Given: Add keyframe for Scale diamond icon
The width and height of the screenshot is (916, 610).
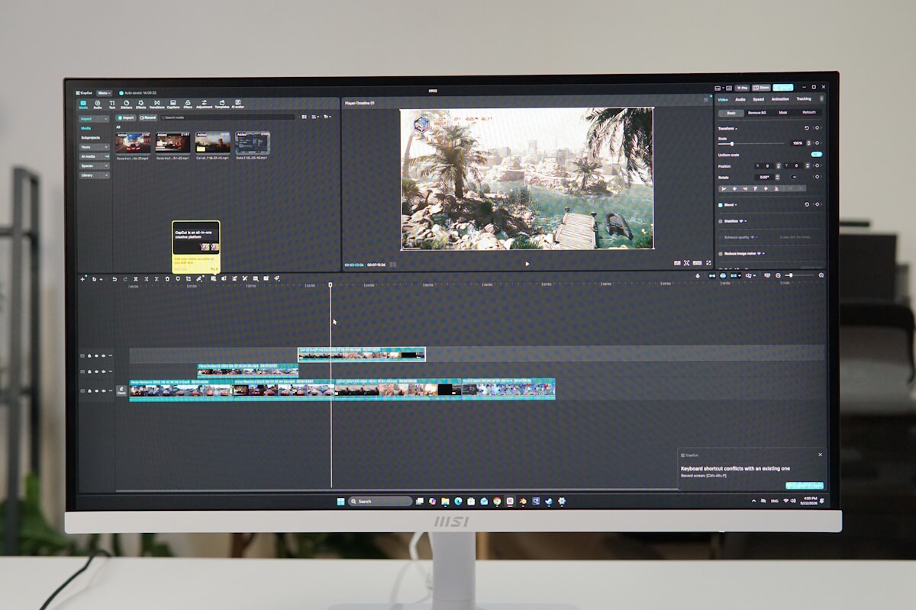Looking at the screenshot, I should 817,143.
